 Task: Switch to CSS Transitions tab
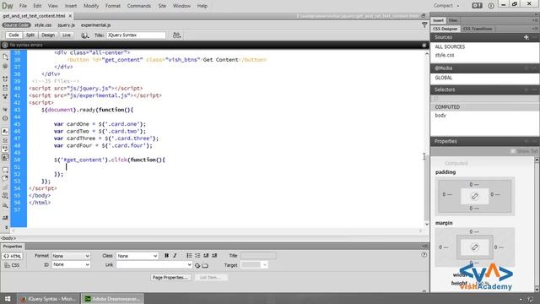pos(478,29)
